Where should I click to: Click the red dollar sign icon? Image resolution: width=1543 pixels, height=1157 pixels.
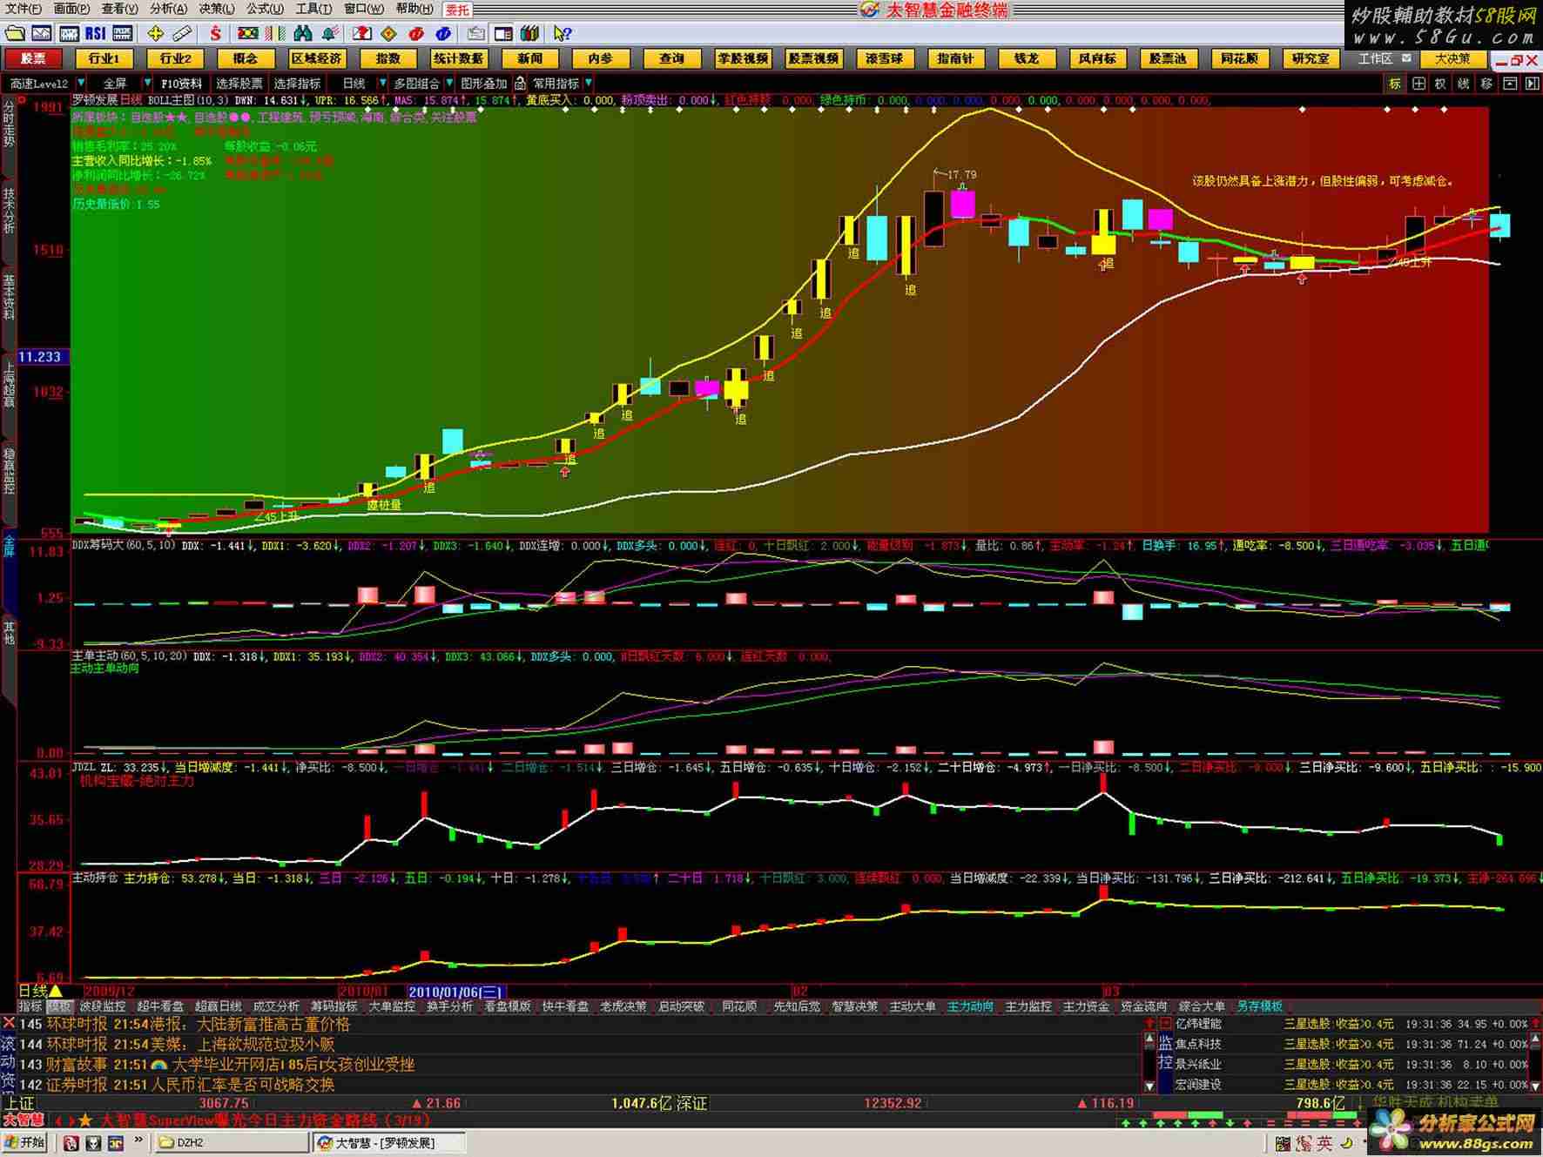click(x=215, y=34)
